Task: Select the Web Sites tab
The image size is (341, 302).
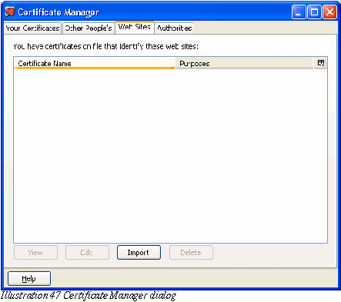Action: 135,27
